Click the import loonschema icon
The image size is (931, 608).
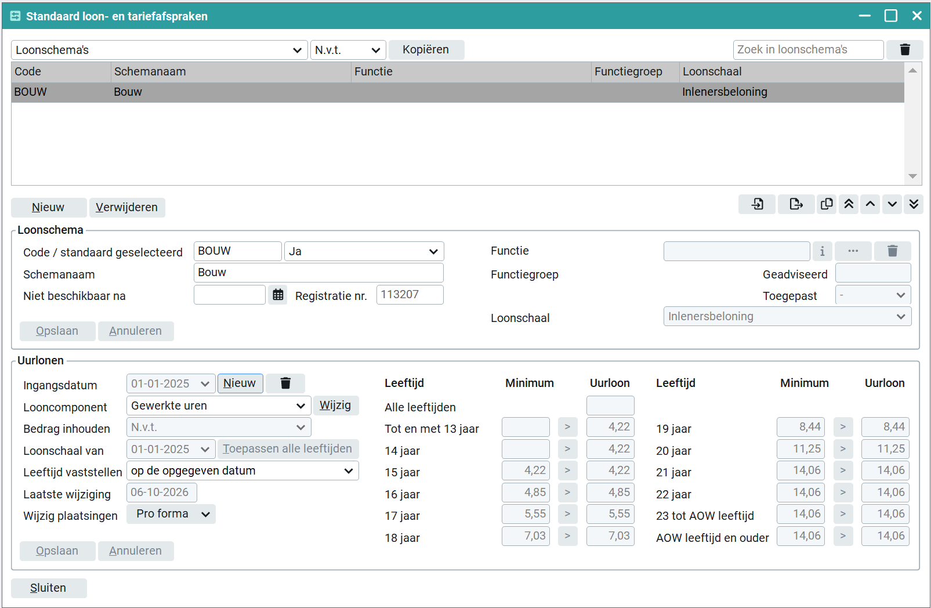[x=757, y=204]
